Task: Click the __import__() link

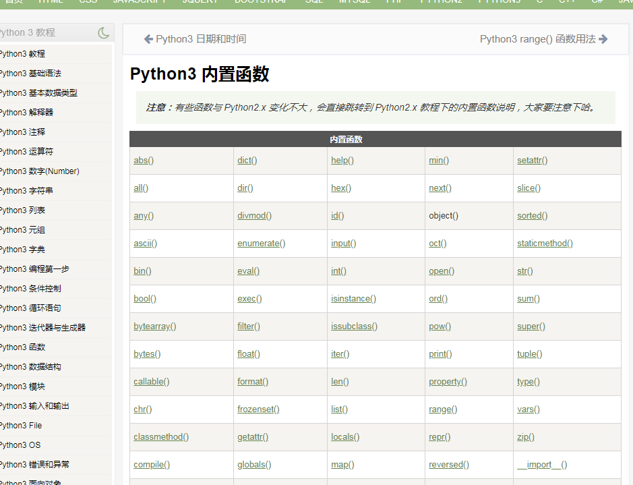Action: coord(542,465)
